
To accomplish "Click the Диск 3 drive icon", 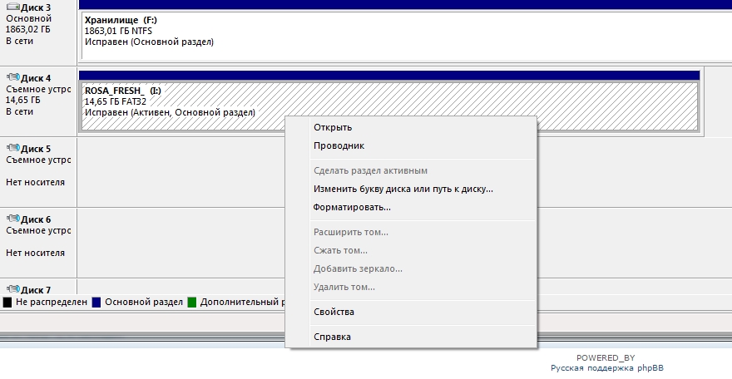I will click(x=13, y=7).
